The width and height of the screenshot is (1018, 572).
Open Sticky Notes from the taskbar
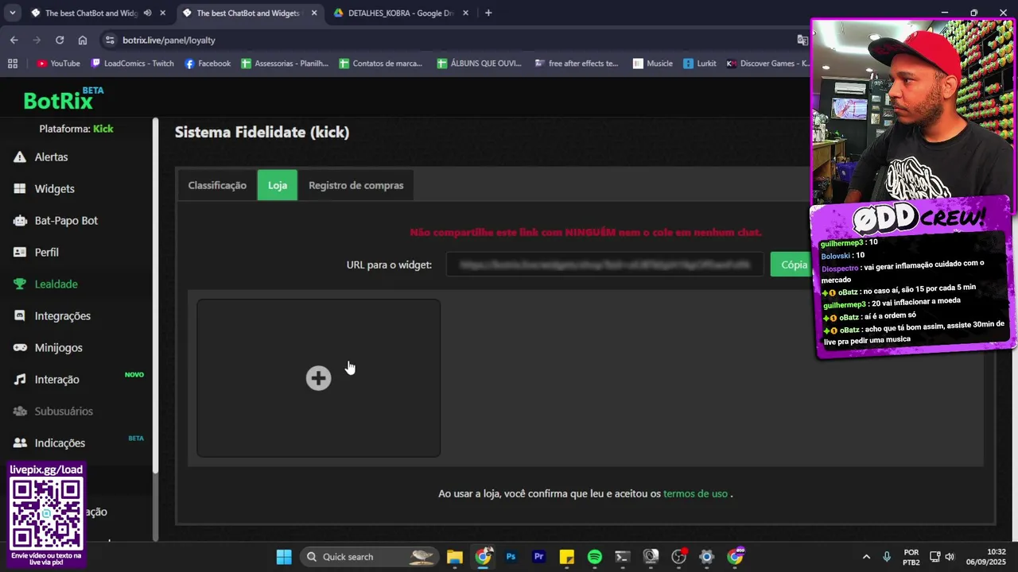point(566,557)
